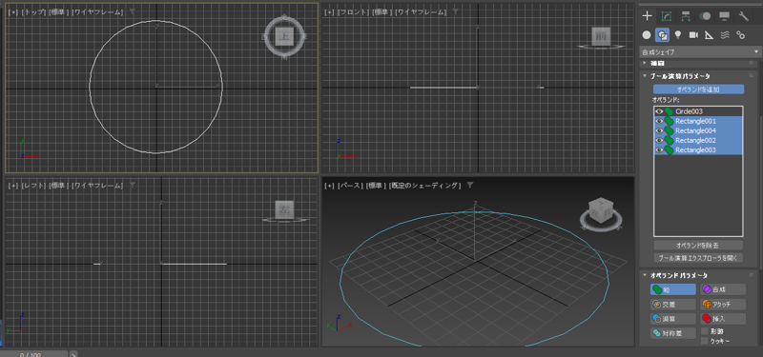The width and height of the screenshot is (763, 357).
Task: Open the [ワイヤフレーム] shading menu in Top viewport
Action: click(x=97, y=11)
